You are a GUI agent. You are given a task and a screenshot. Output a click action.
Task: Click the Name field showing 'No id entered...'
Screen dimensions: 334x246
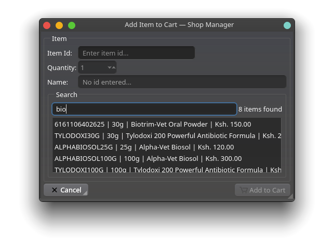[182, 82]
